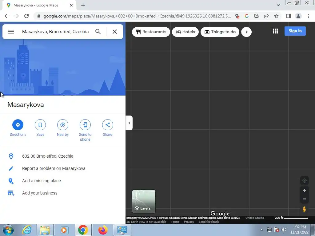Viewport: 315px width, 236px height.
Task: Click the address pin icon
Action: (11, 156)
